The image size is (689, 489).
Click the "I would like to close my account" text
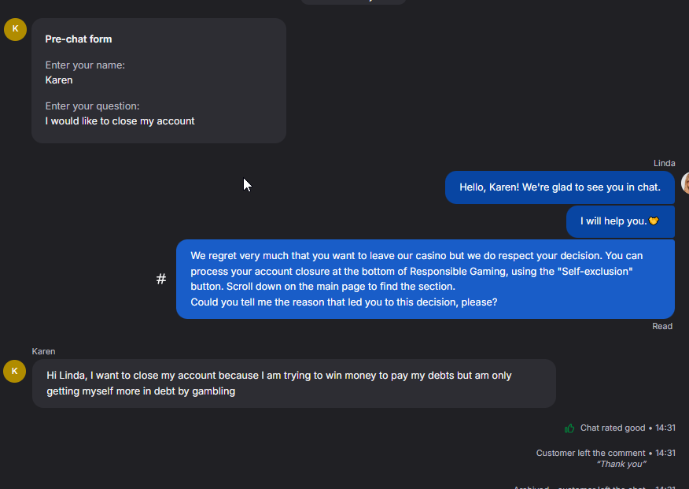120,121
